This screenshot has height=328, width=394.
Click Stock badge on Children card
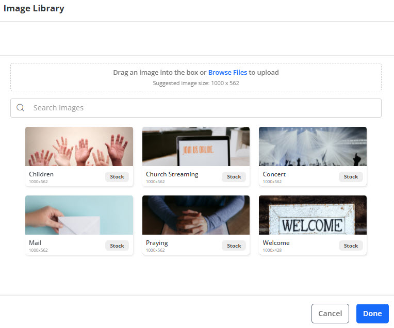117,177
